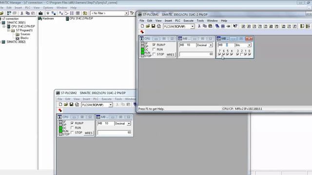Click Copy icon in S7-PLCSIM1 toolbar
Viewport: 312px width, 175px height.
(205, 26)
